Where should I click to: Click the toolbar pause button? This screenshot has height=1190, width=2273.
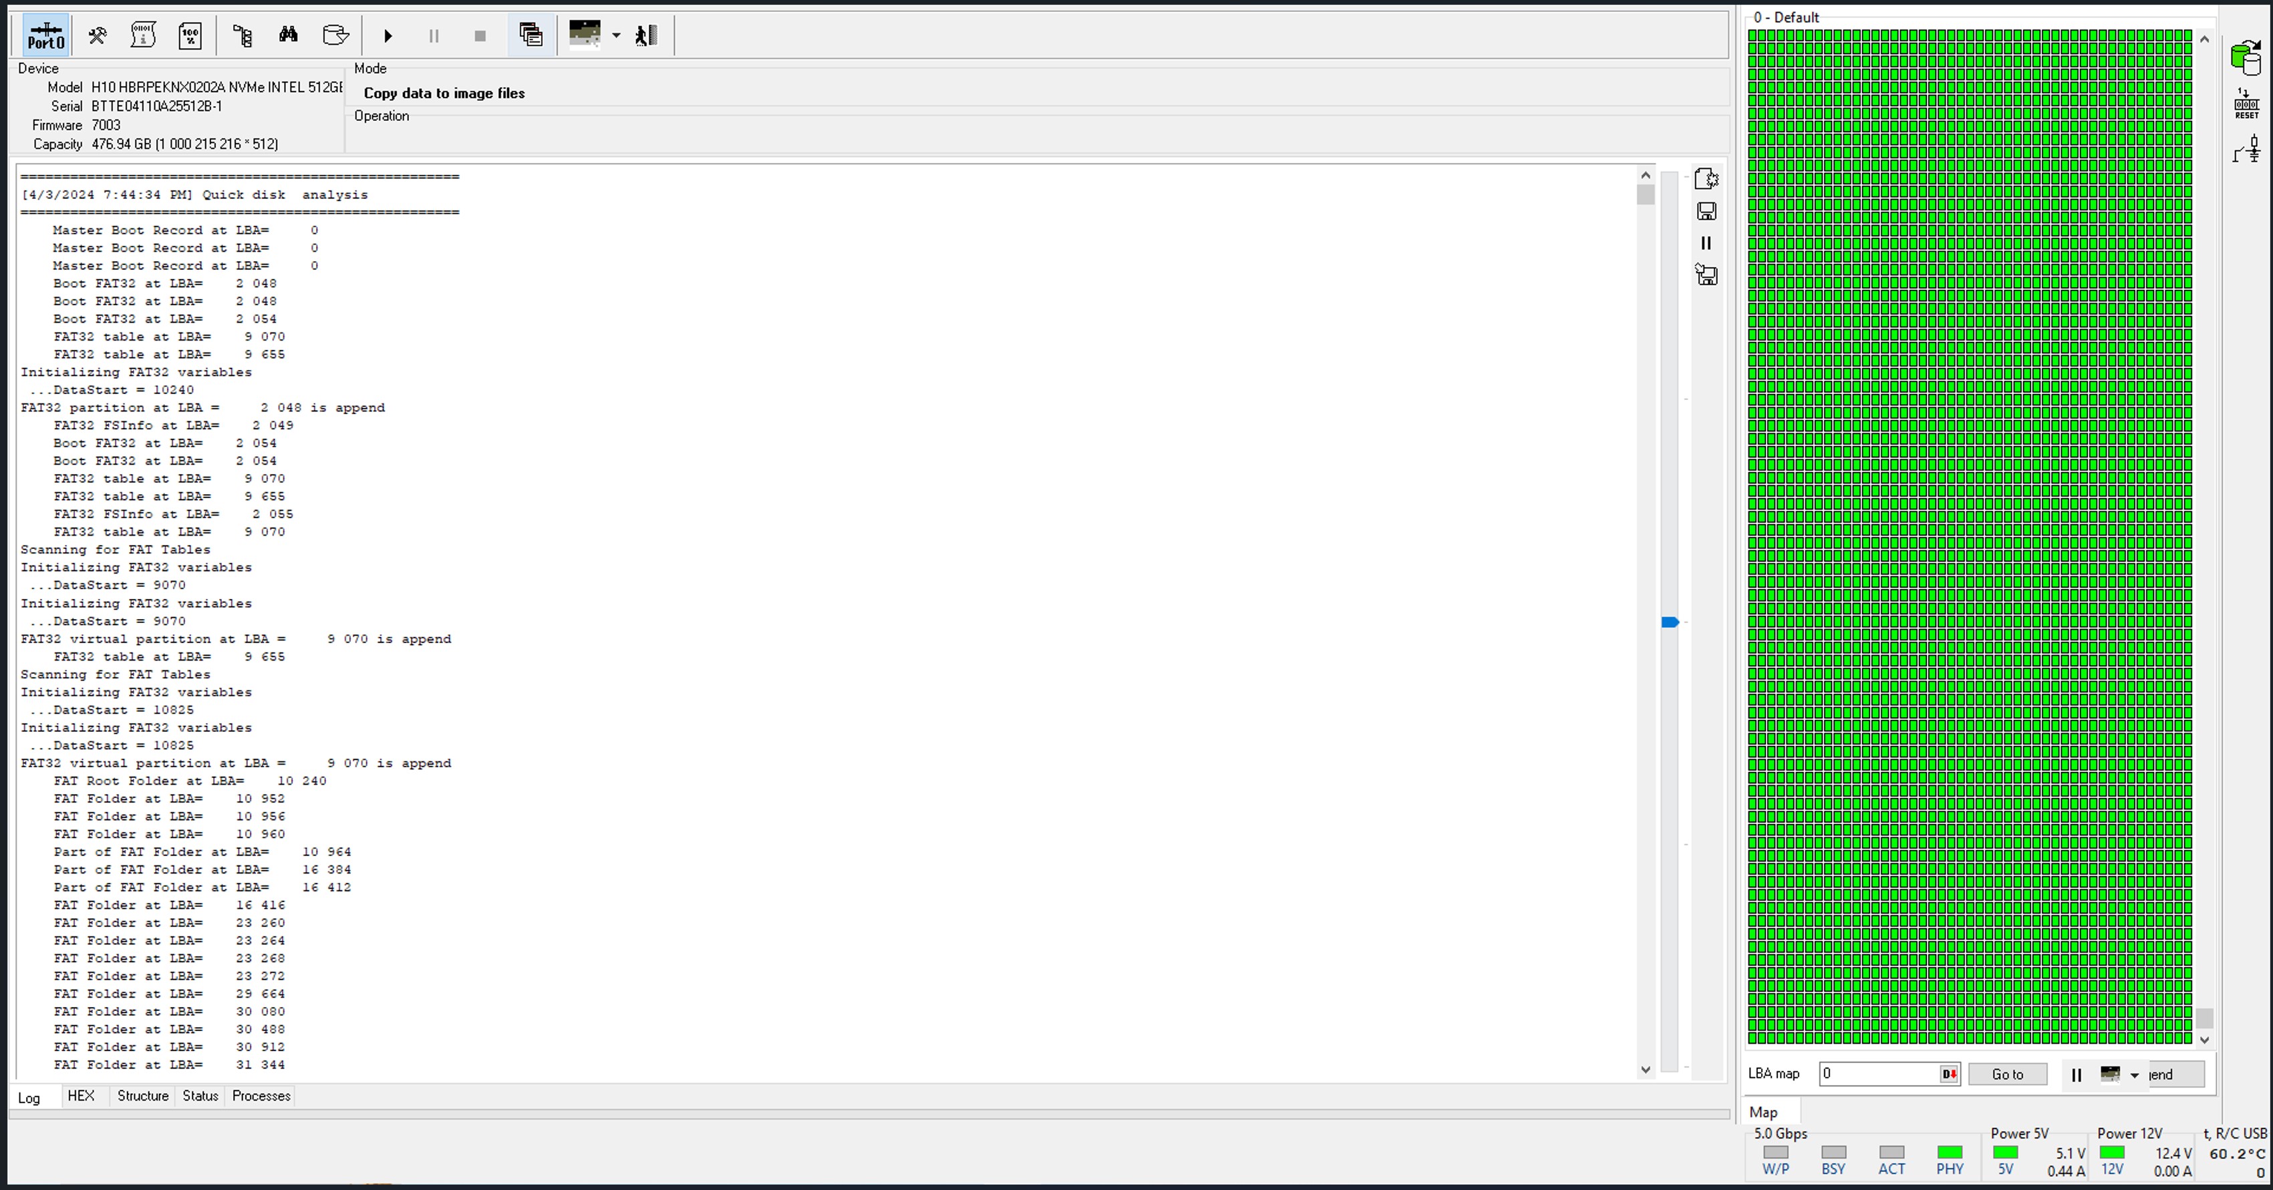tap(434, 36)
